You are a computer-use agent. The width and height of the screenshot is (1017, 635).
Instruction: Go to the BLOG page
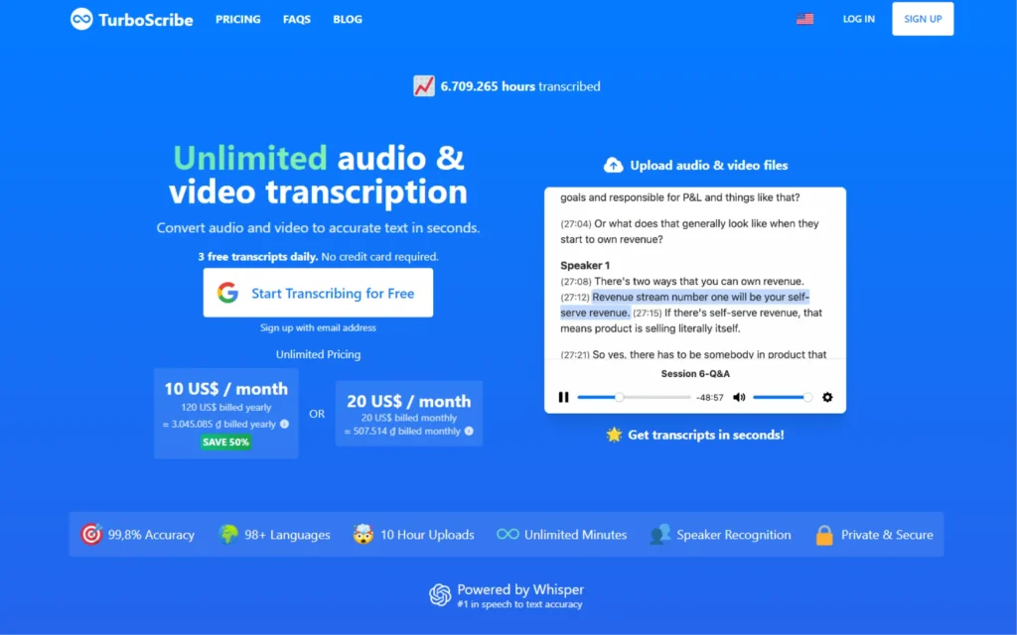pyautogui.click(x=348, y=20)
